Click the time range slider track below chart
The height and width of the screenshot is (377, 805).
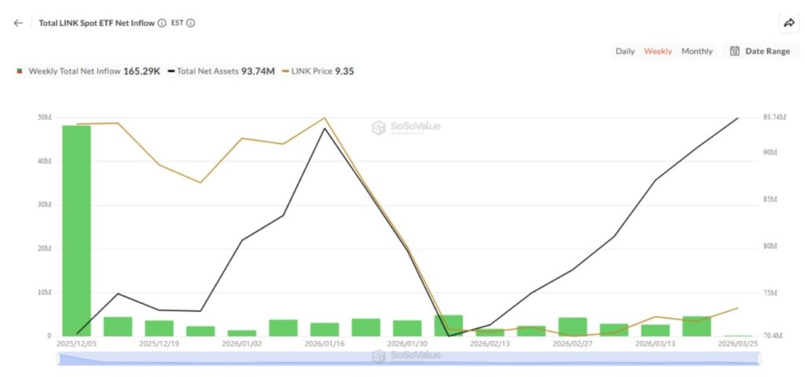pyautogui.click(x=409, y=358)
